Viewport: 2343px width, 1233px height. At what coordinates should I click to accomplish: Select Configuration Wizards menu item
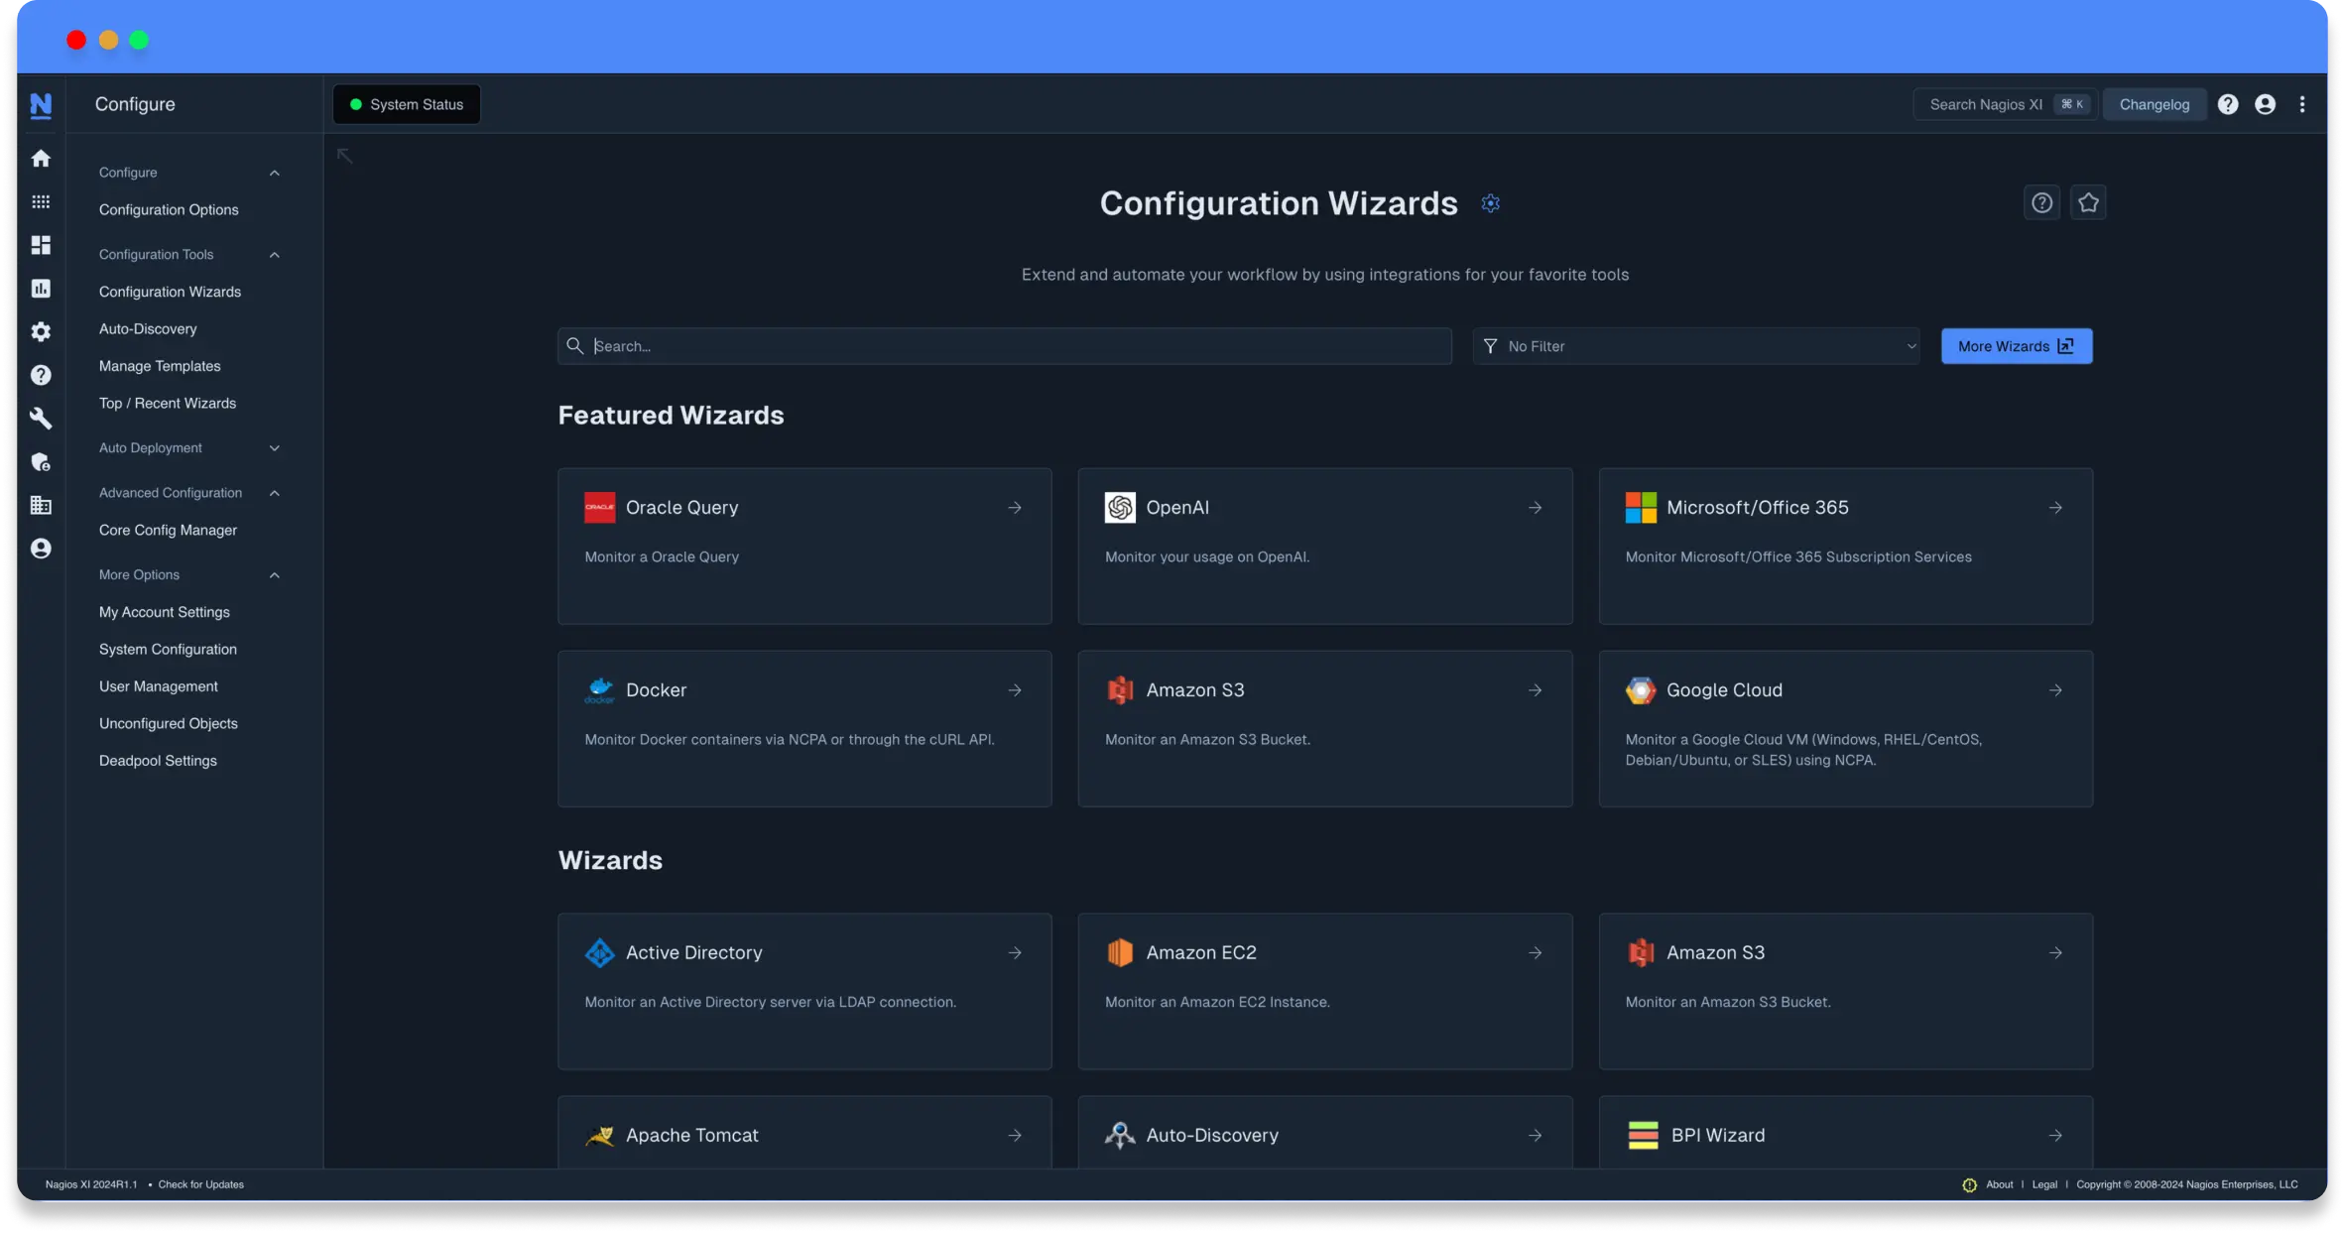169,293
